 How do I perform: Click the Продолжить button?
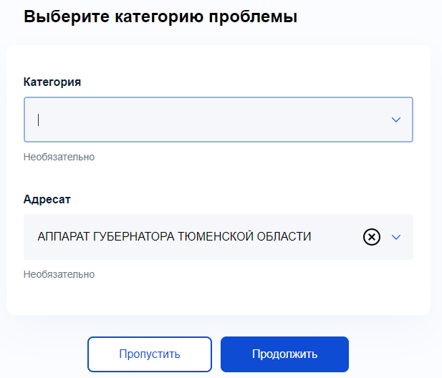coord(284,354)
